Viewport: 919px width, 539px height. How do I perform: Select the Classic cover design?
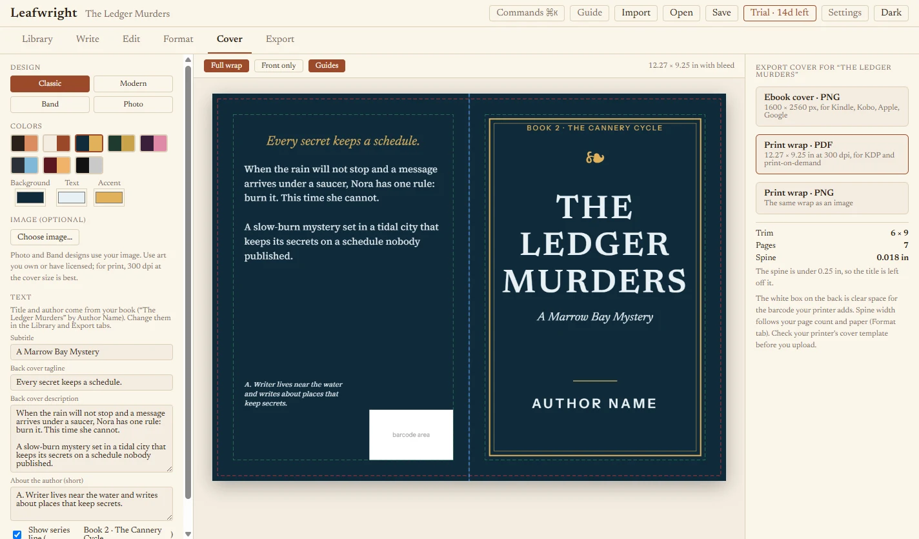(50, 84)
